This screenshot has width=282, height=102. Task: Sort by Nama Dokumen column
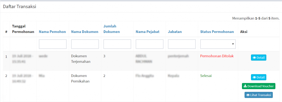[85, 32]
